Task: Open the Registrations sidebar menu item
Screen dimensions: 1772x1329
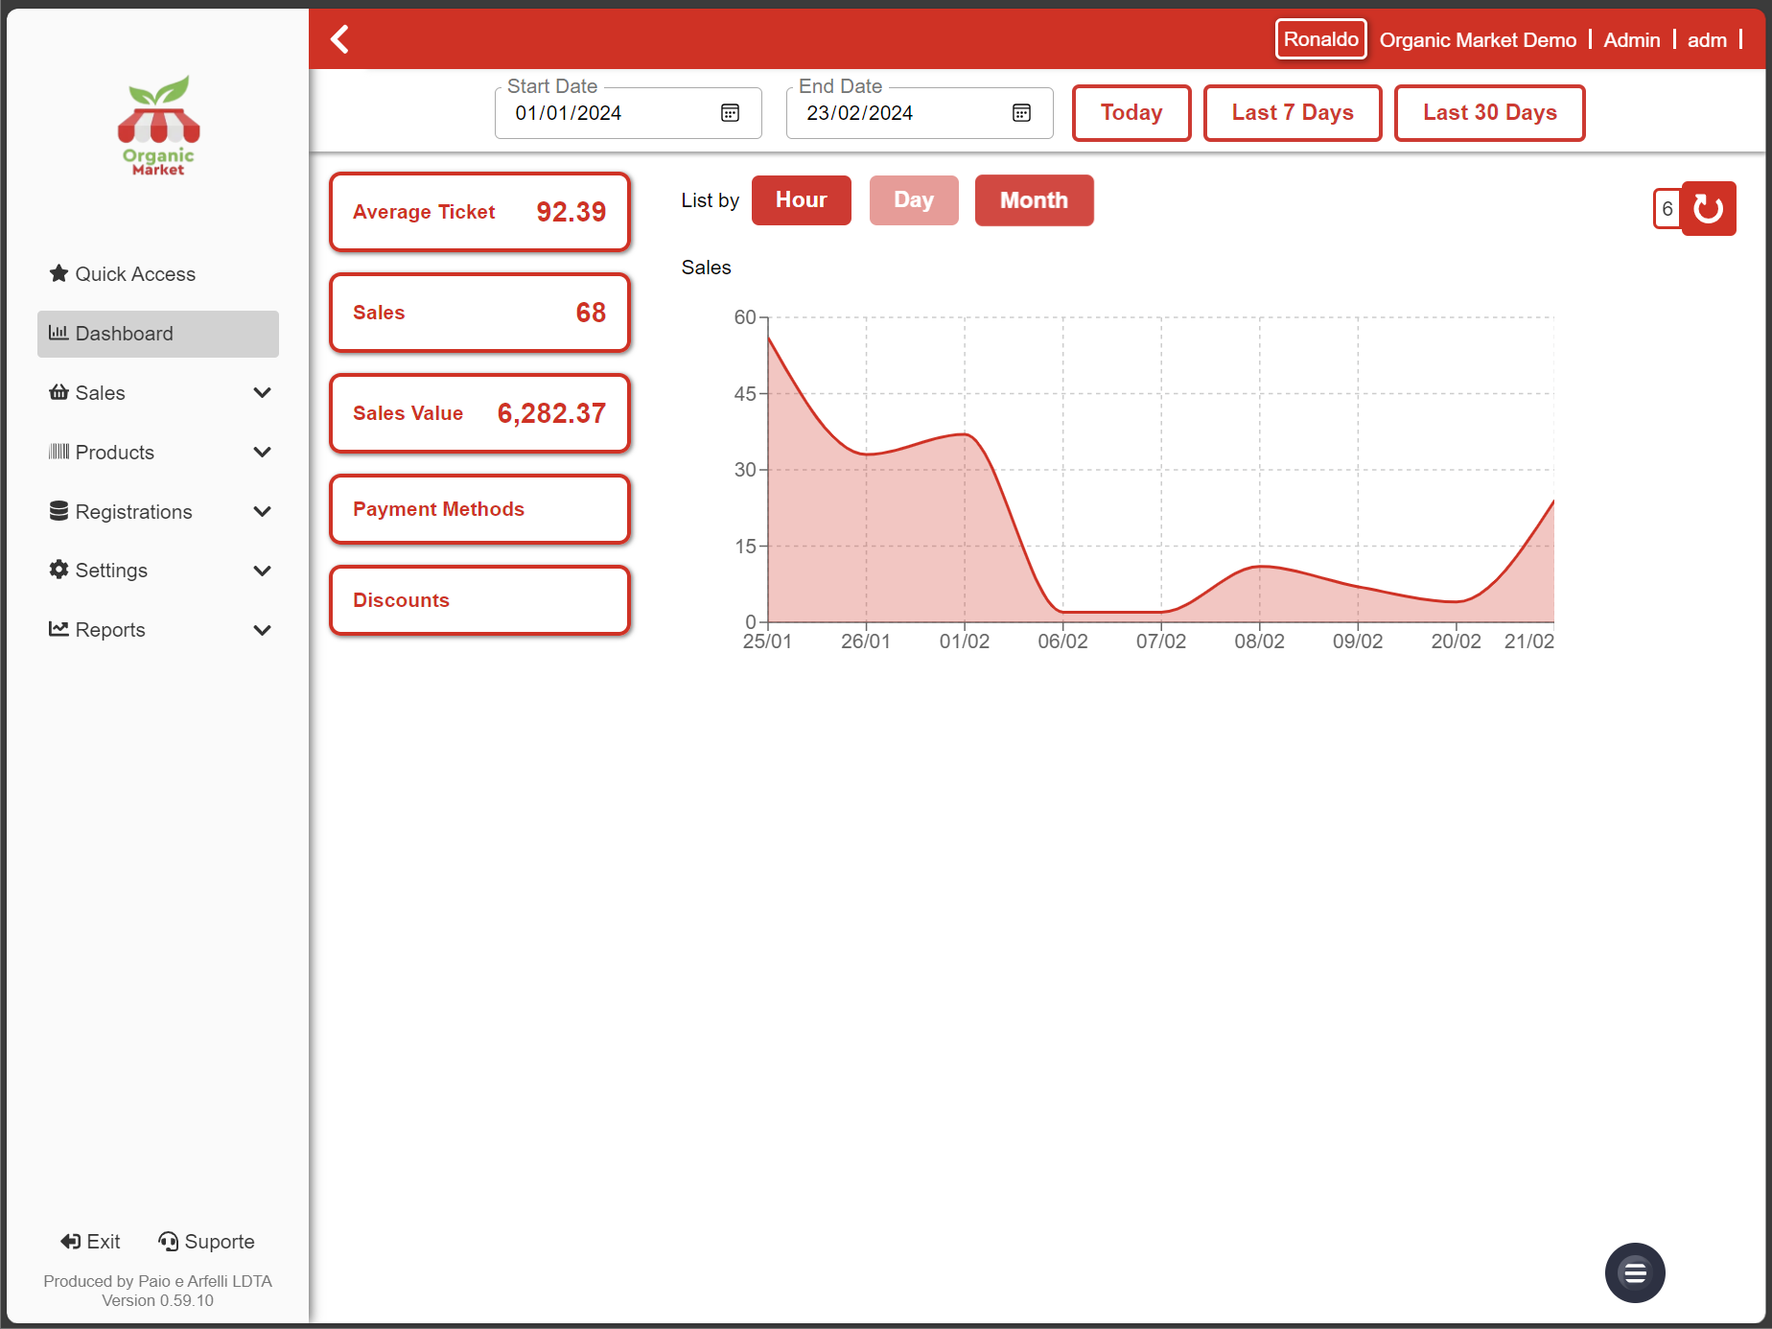Action: pos(158,512)
